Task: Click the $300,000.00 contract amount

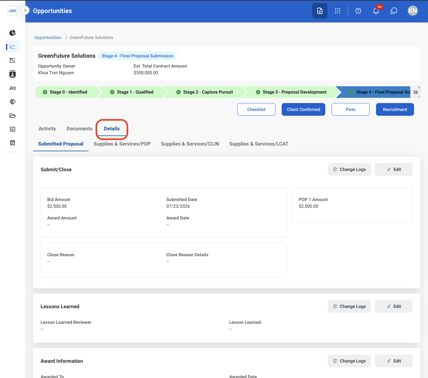Action: point(146,73)
